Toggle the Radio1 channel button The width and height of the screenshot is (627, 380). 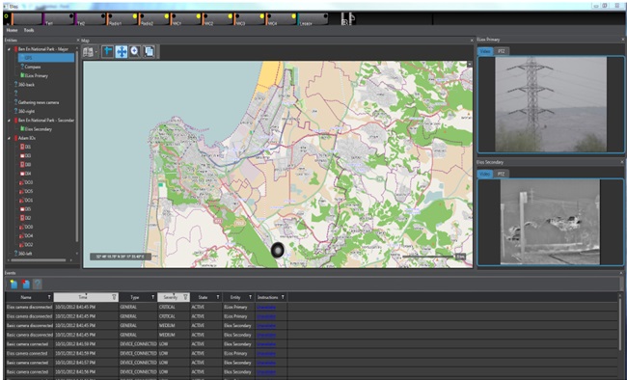coord(123,18)
